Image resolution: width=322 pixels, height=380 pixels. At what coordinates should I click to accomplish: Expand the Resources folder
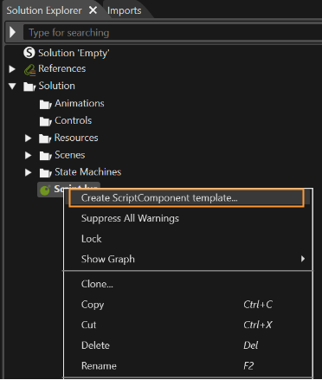pyautogui.click(x=28, y=138)
